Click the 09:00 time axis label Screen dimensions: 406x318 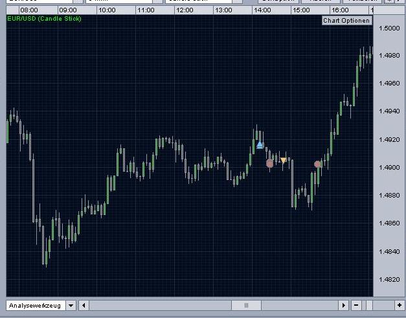(68, 10)
